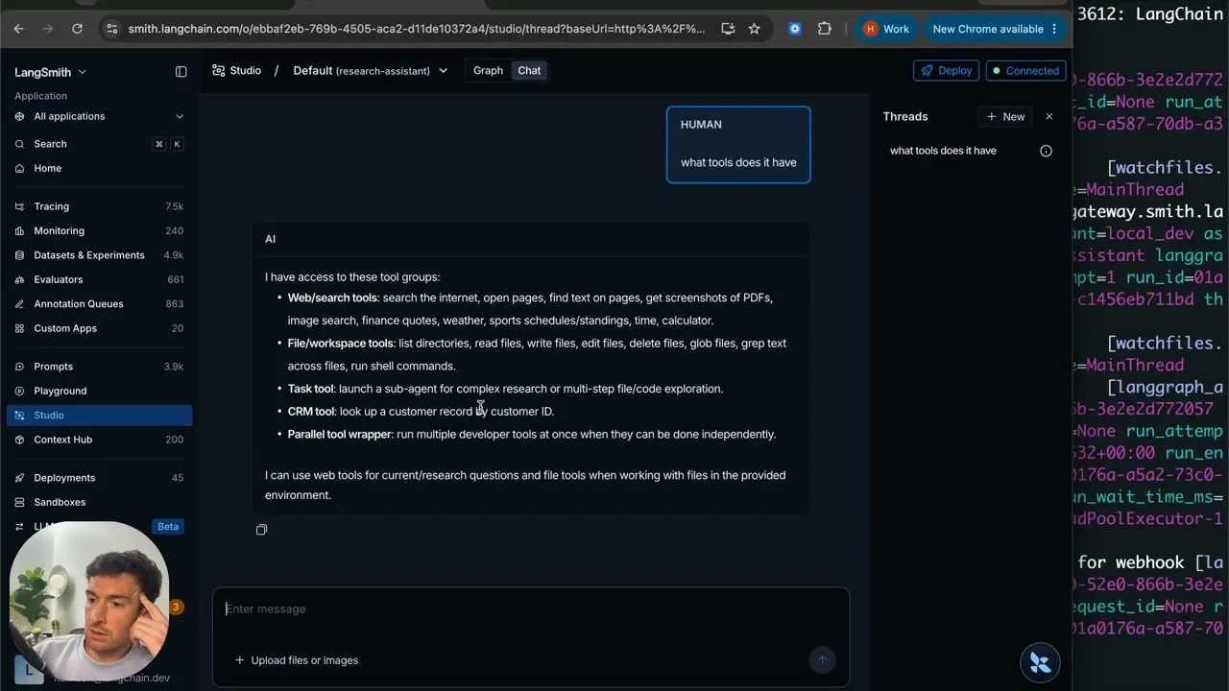The height and width of the screenshot is (691, 1229).
Task: Open Custom Apps
Action: (x=99, y=328)
